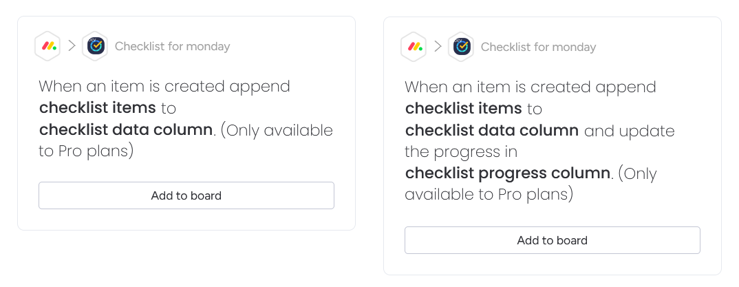The width and height of the screenshot is (739, 287).
Task: Open "Checklist for monday" label on the append-only recipe
Action: pyautogui.click(x=172, y=47)
